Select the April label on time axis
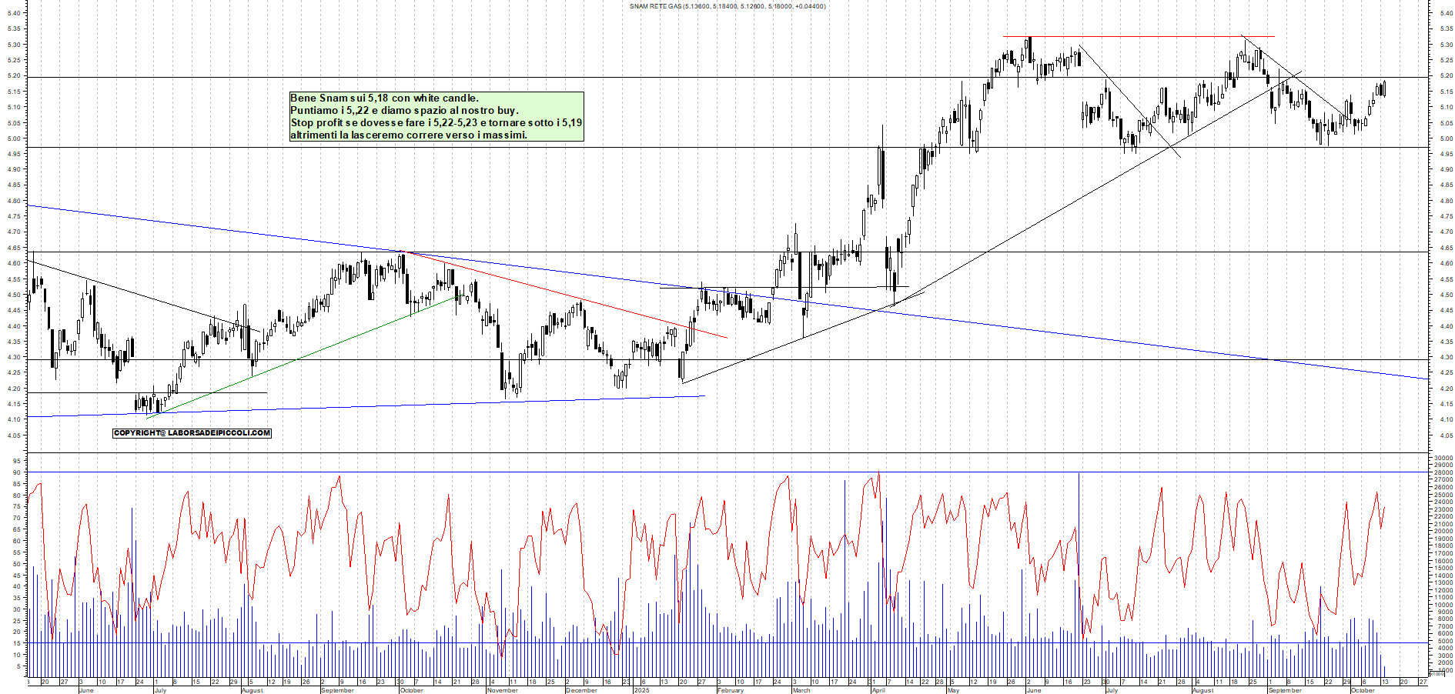This screenshot has width=1455, height=694. point(878,690)
